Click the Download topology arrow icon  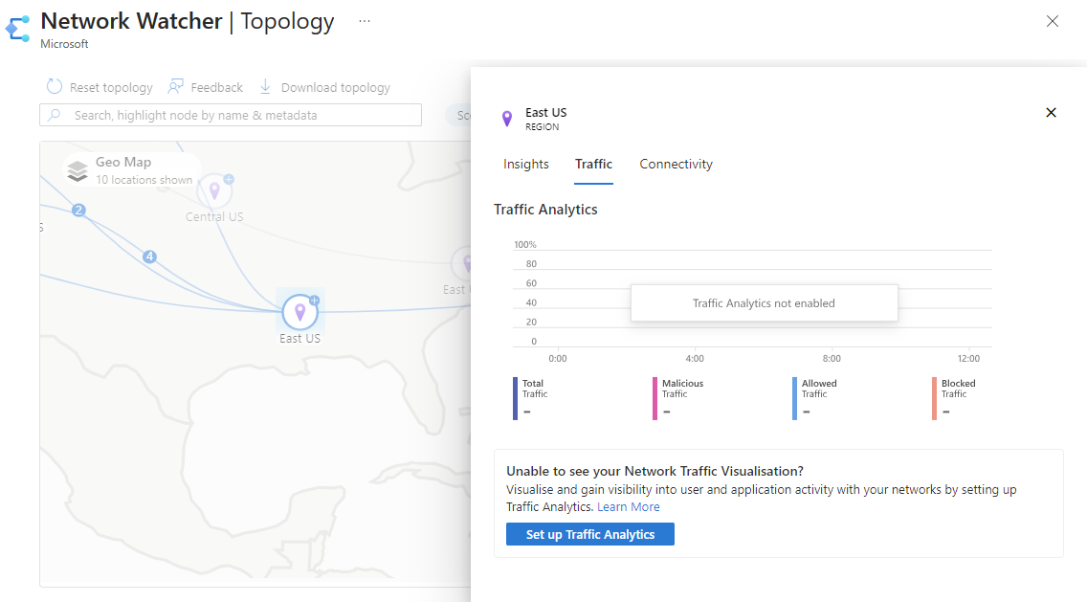pyautogui.click(x=266, y=87)
